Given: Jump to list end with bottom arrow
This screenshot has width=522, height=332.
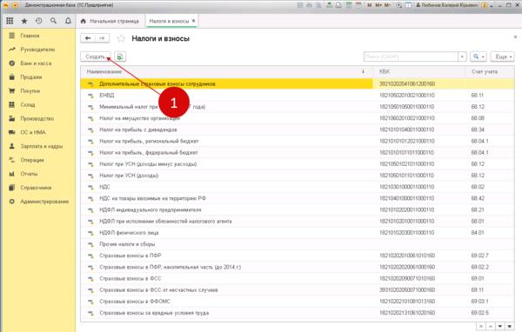Looking at the screenshot, I should (509, 326).
